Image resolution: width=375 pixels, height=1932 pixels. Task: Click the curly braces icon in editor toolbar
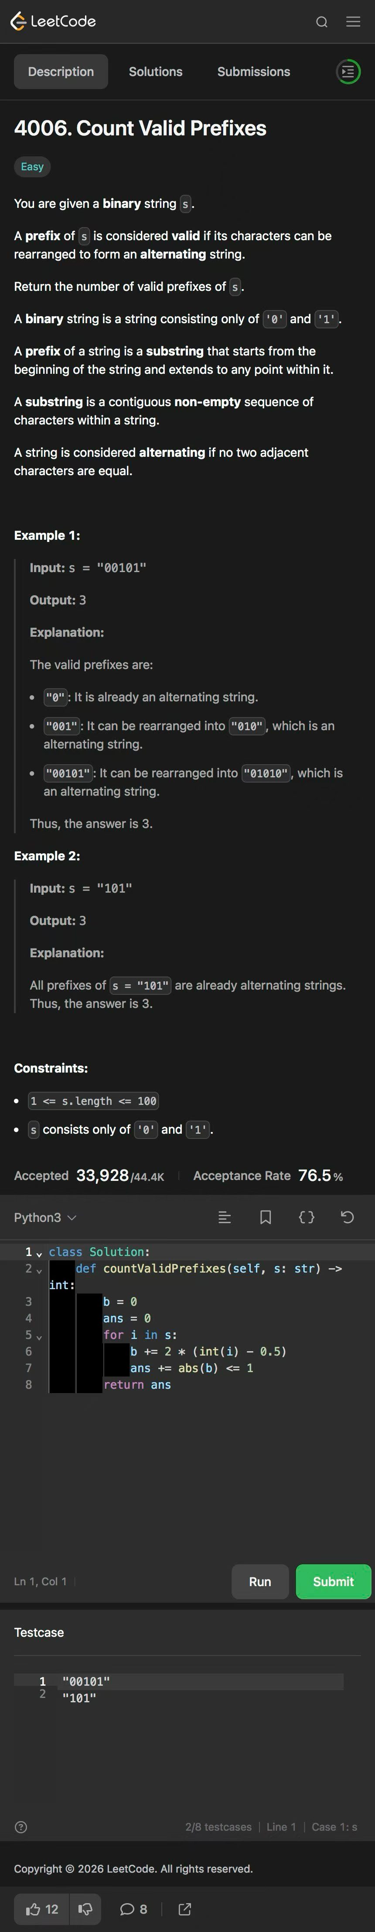(307, 1217)
